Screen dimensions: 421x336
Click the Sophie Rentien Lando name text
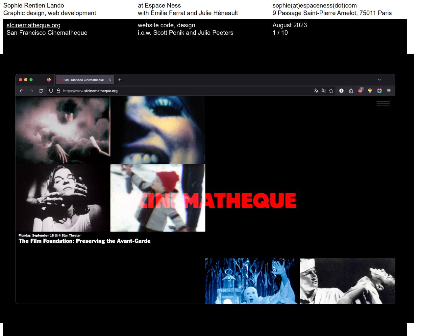34,6
